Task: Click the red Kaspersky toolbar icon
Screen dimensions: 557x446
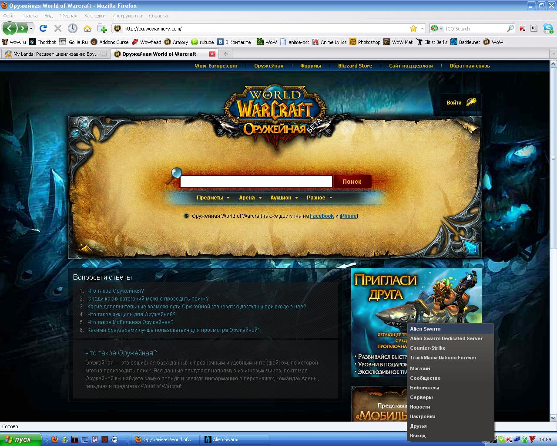Action: point(522,28)
